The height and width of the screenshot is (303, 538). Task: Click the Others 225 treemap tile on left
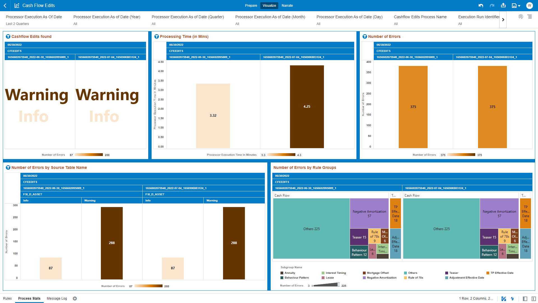[311, 229]
